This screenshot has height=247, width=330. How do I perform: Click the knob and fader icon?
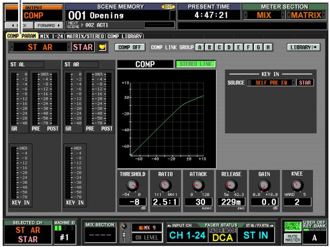point(124,232)
